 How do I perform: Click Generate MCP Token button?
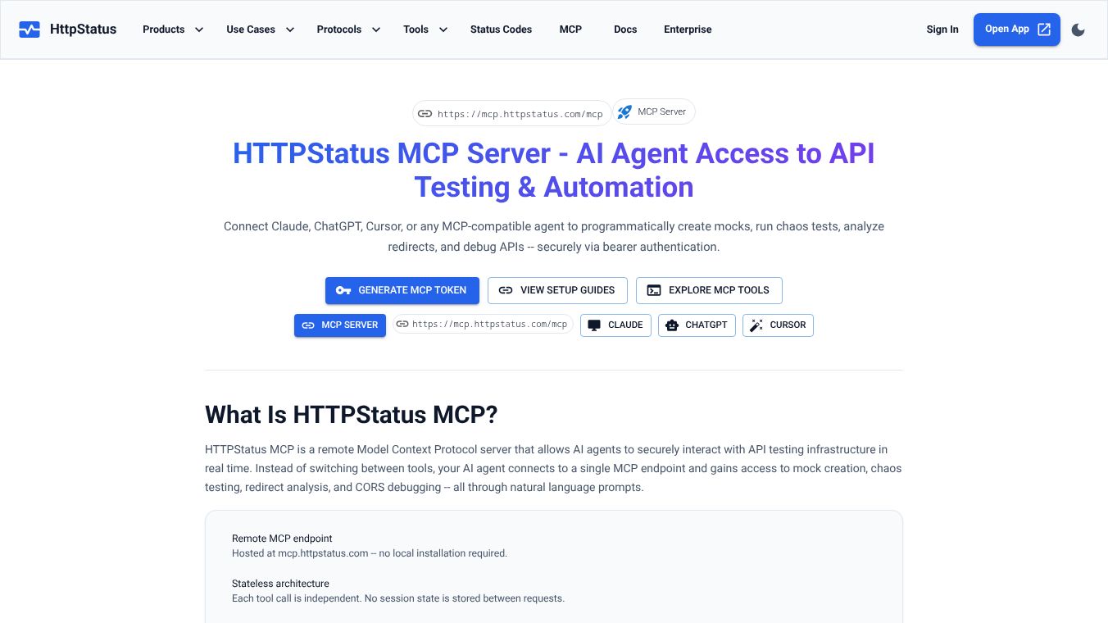[x=402, y=290]
